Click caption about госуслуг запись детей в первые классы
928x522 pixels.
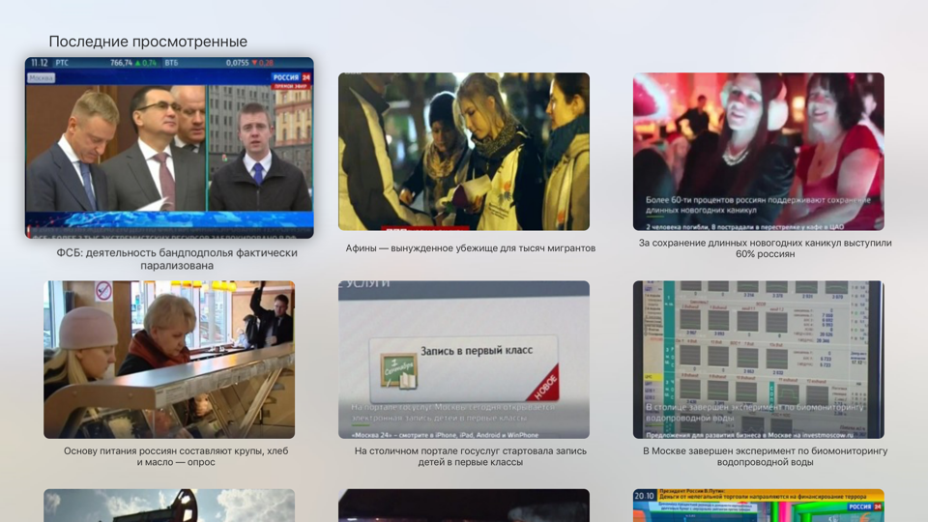(471, 456)
